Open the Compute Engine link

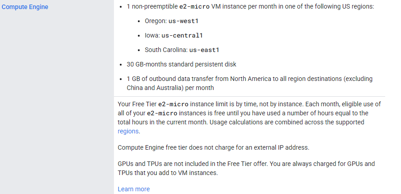pyautogui.click(x=25, y=7)
